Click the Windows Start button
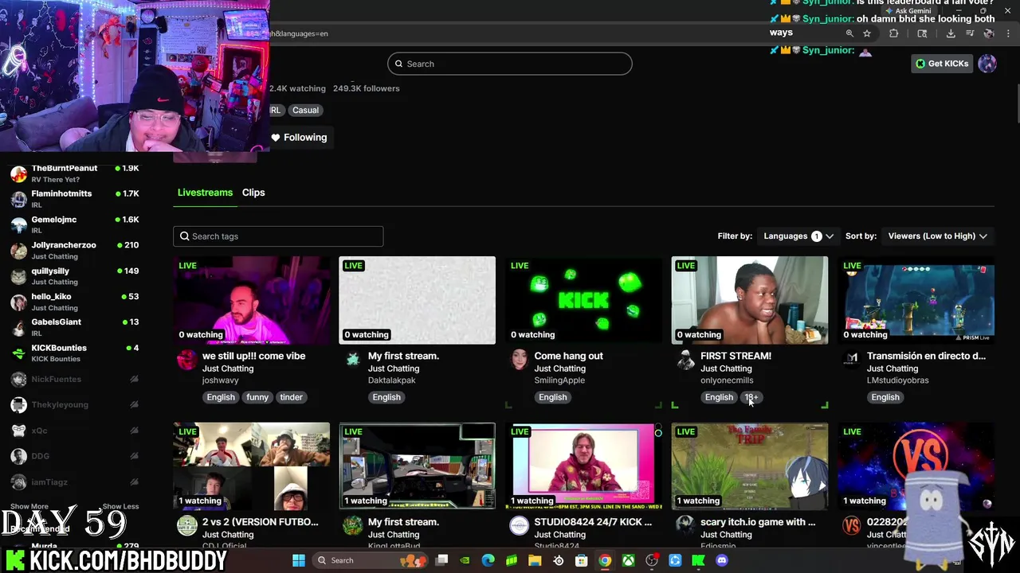1020x573 pixels. click(x=299, y=560)
